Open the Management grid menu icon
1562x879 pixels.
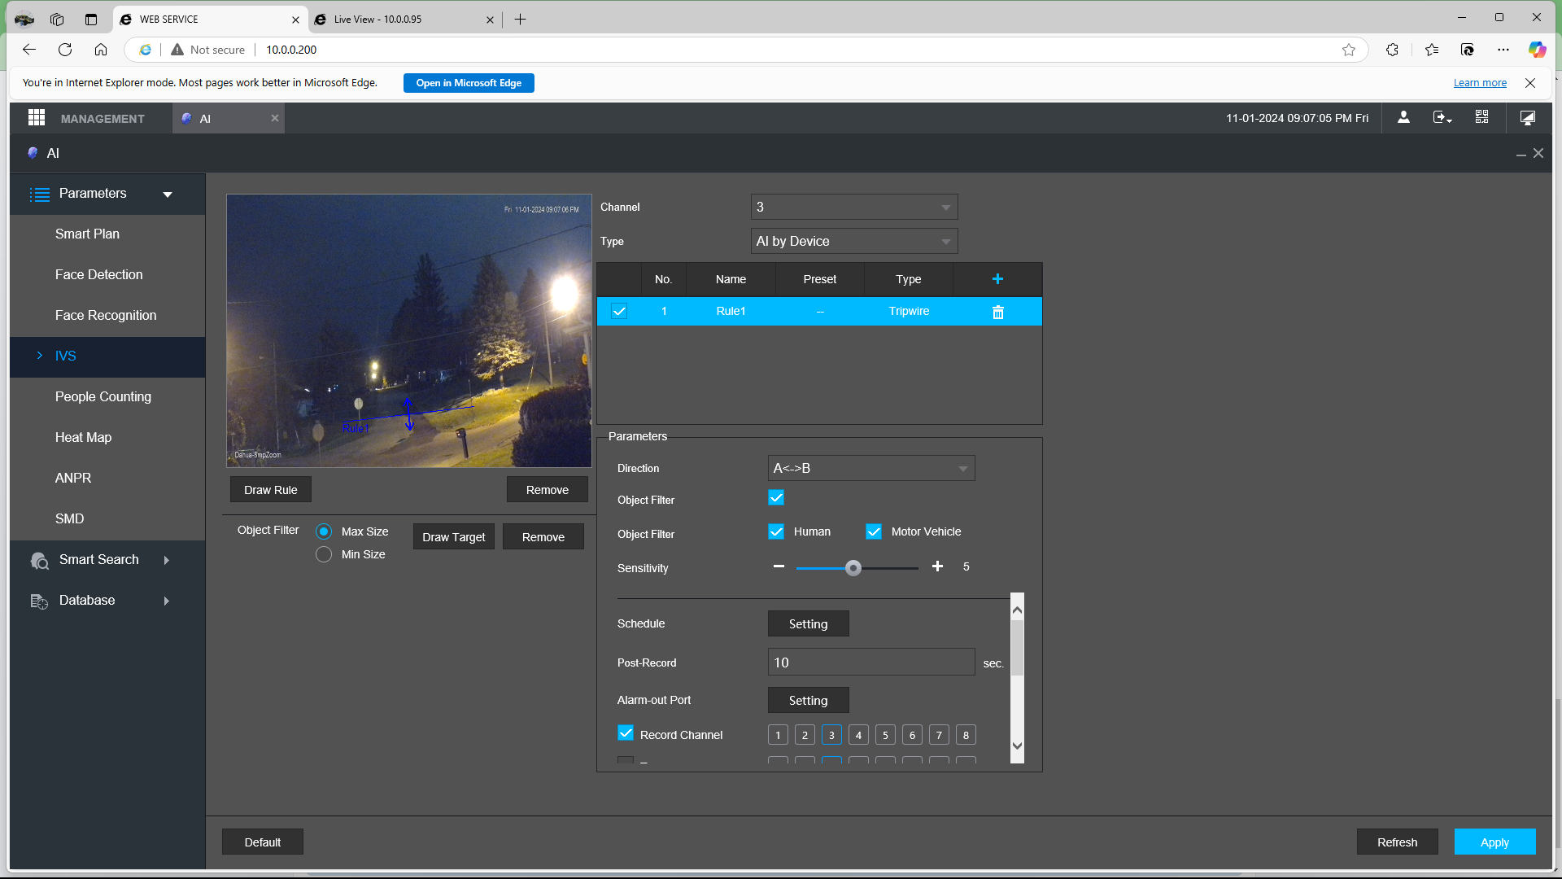coord(37,118)
